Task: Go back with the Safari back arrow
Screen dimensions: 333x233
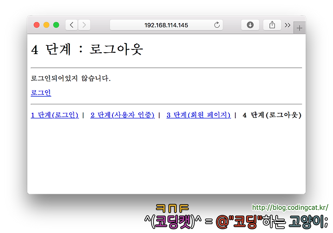Action: click(x=72, y=25)
